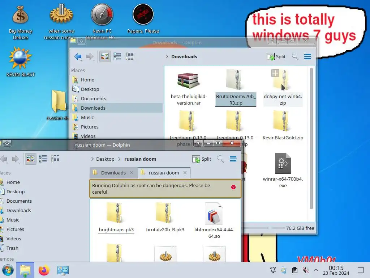Image resolution: width=370 pixels, height=278 pixels.
Task: Select BrutalDoomv20b_R3.zip file
Action: point(236,88)
